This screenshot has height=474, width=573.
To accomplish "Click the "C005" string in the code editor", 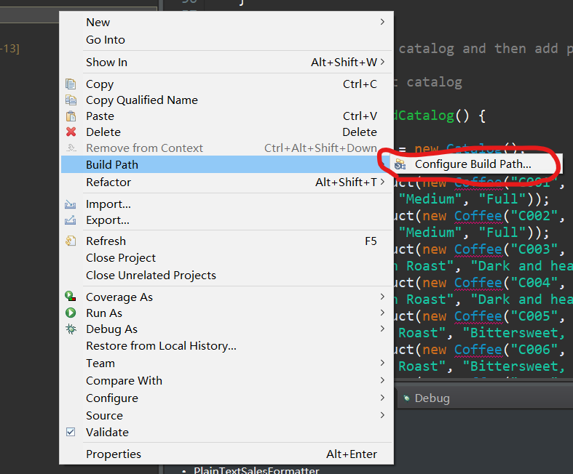I will pyautogui.click(x=534, y=316).
